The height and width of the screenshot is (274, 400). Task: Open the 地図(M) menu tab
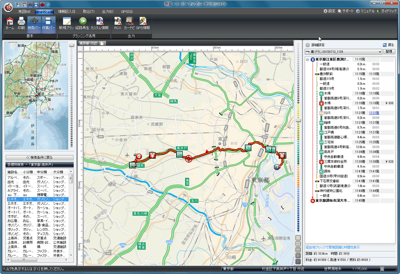coord(24,11)
